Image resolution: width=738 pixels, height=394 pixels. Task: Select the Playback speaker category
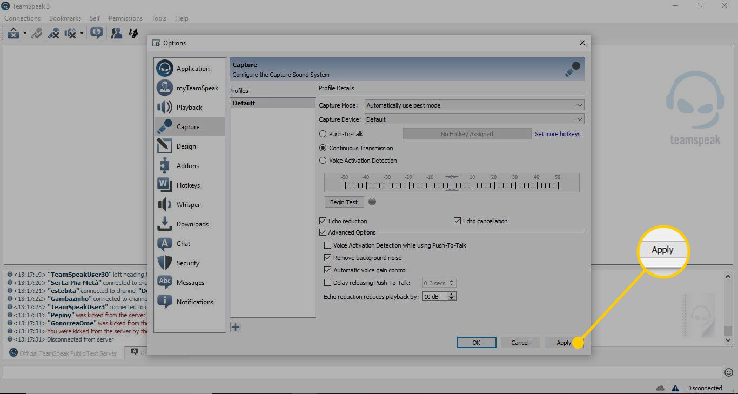(190, 108)
